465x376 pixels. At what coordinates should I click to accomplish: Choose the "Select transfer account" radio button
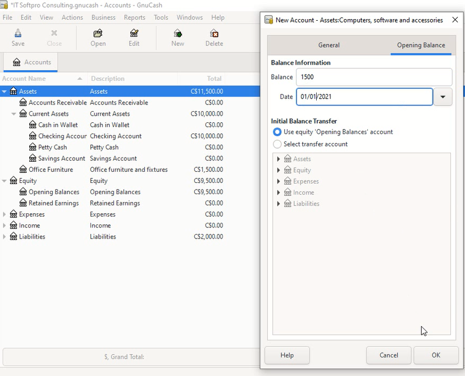(277, 144)
